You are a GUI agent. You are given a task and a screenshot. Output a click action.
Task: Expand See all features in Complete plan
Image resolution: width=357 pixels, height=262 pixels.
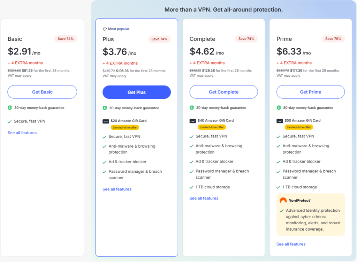[x=204, y=199]
